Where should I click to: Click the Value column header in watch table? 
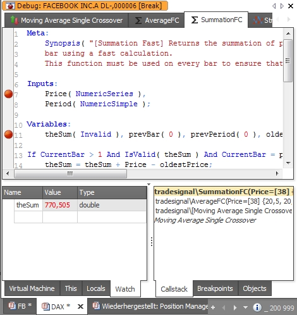(x=60, y=192)
